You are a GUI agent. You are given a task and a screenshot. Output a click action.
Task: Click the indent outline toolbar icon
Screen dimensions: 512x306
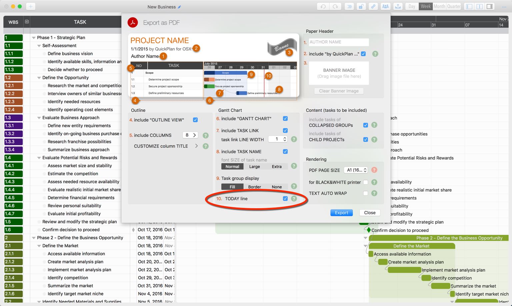pyautogui.click(x=349, y=6)
